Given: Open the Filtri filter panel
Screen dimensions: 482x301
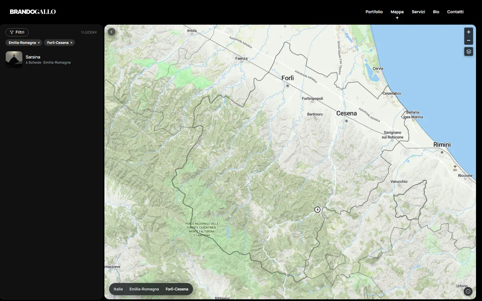Looking at the screenshot, I should tap(17, 32).
